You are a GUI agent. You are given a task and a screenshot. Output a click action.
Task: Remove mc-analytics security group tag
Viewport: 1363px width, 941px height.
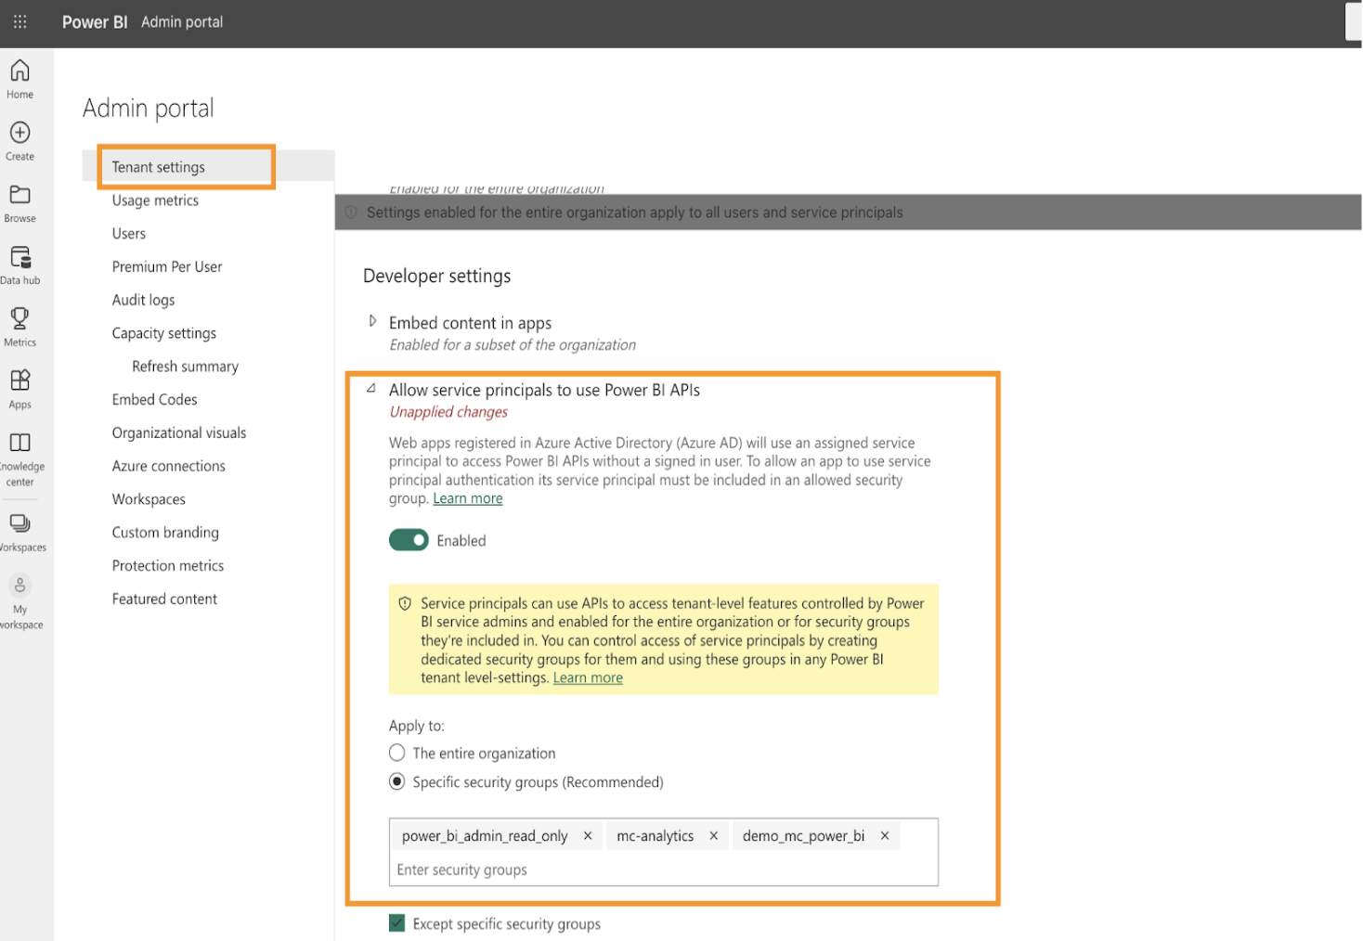tap(714, 836)
